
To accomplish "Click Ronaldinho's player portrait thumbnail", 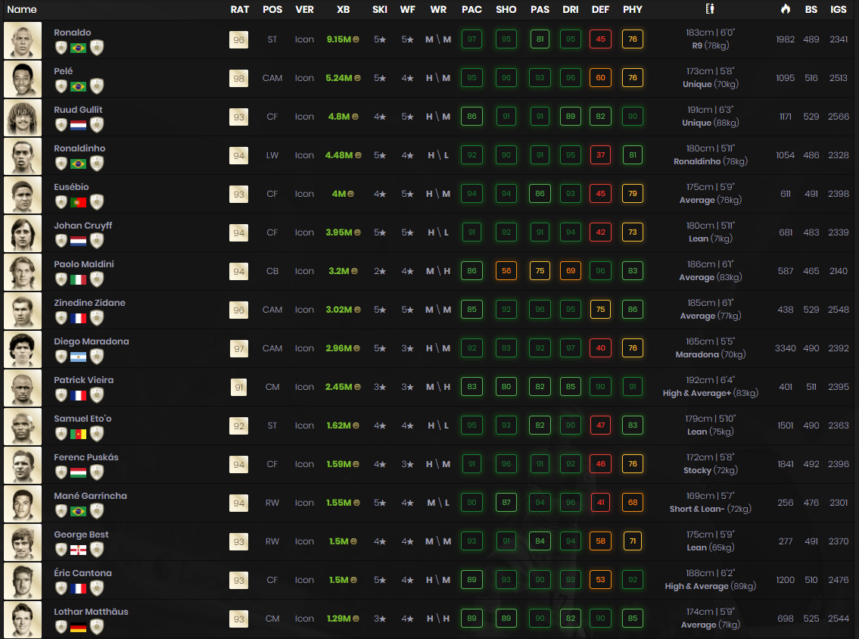I will point(23,156).
